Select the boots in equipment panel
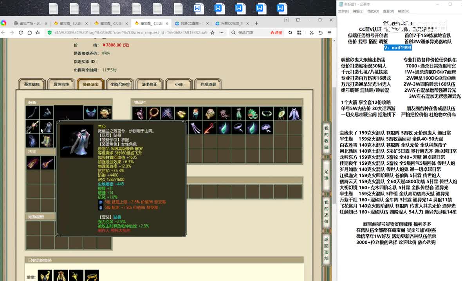This screenshot has height=281, width=462. pyautogui.click(x=47, y=141)
